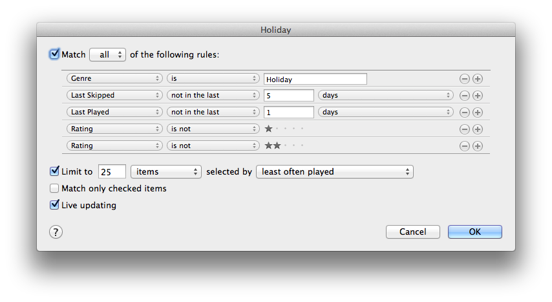The height and width of the screenshot is (302, 552).
Task: Toggle the Match rules checkbox
Action: pos(54,54)
